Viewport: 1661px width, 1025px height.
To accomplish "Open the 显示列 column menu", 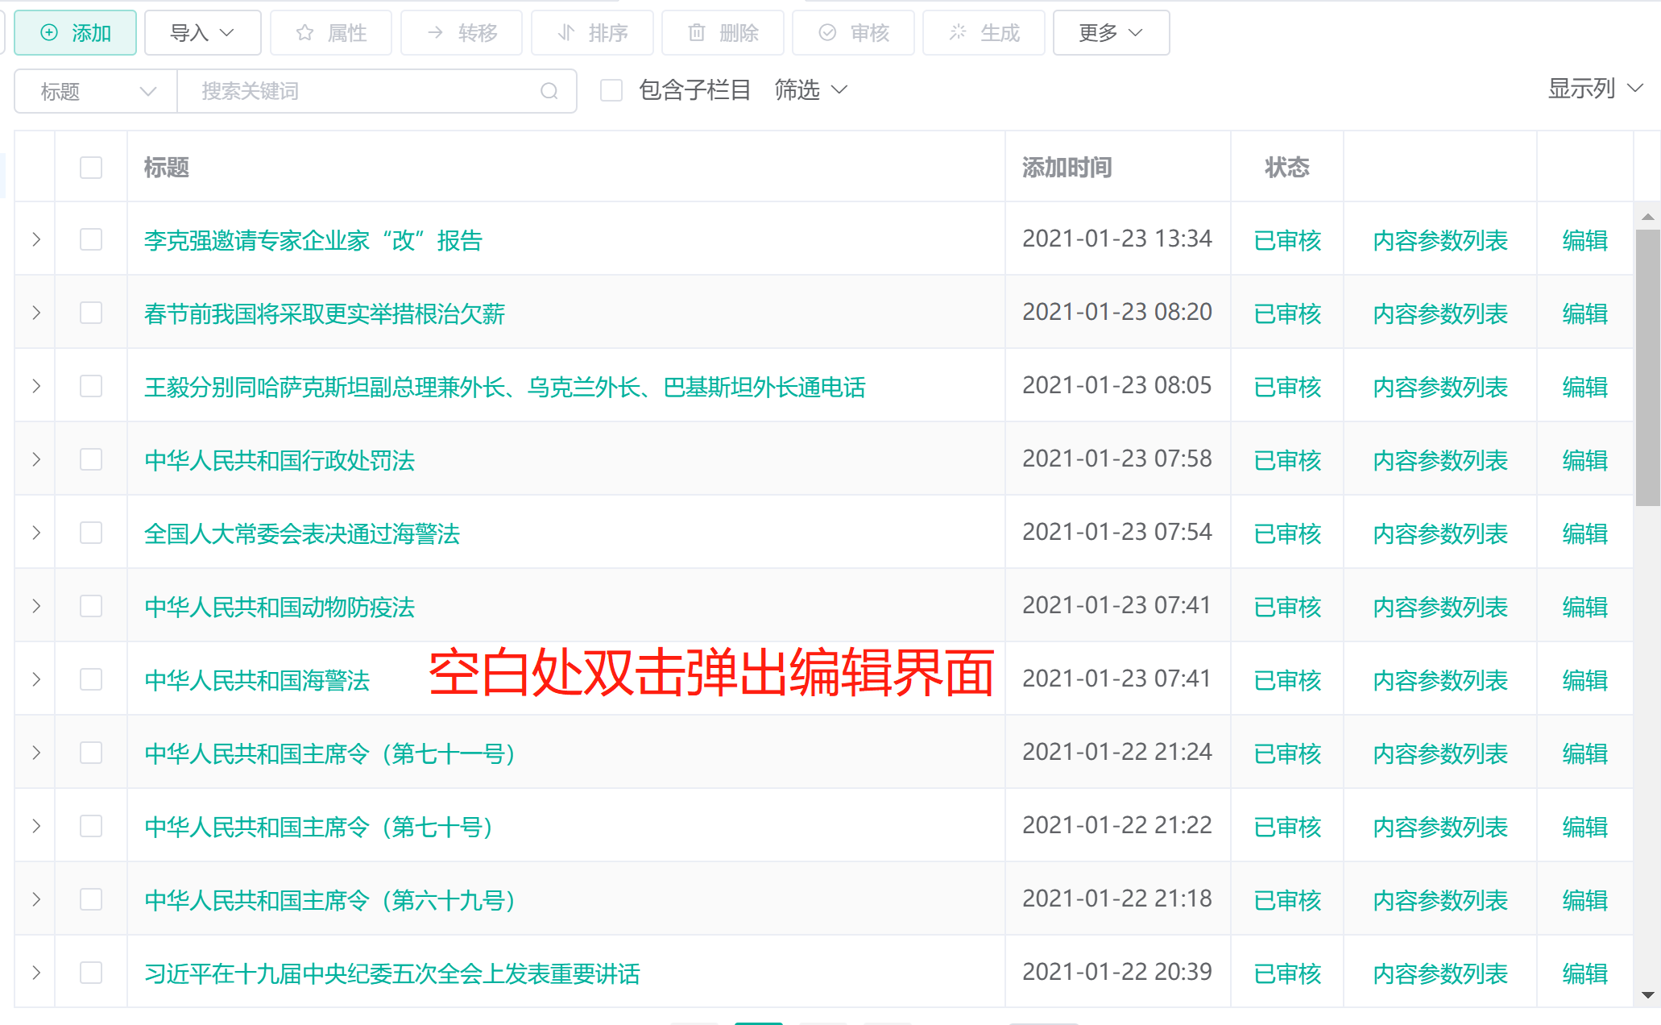I will (1594, 89).
